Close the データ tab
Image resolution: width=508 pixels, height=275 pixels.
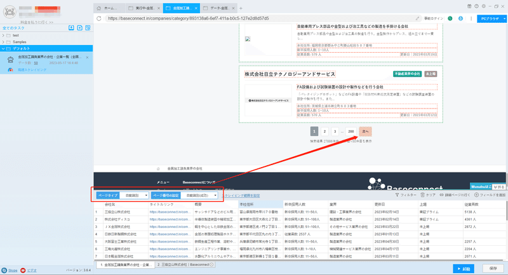tap(233, 8)
